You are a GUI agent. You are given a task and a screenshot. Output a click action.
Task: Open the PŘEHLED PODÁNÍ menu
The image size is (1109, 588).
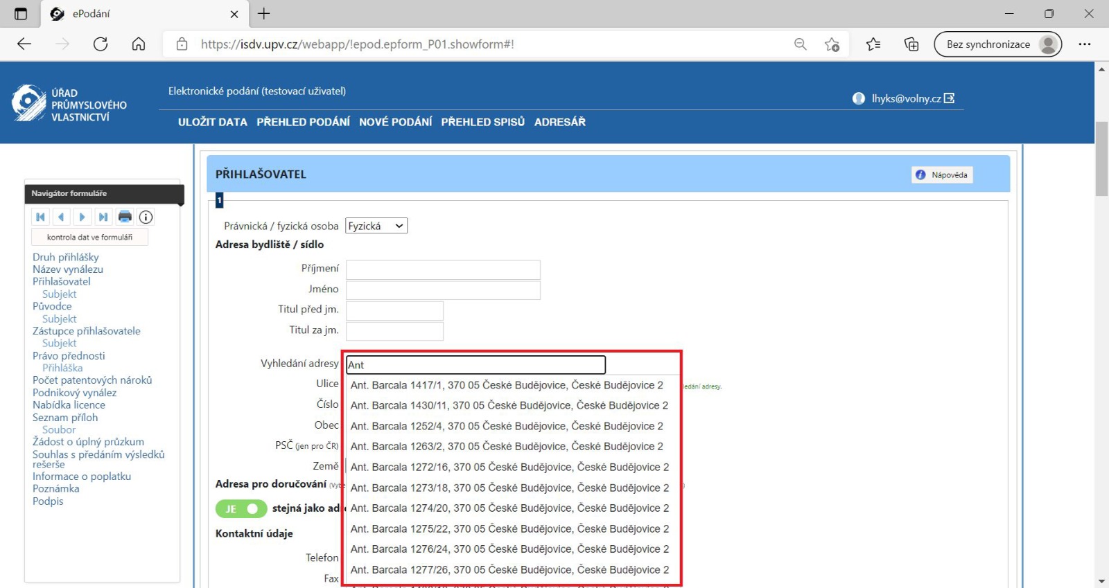303,122
